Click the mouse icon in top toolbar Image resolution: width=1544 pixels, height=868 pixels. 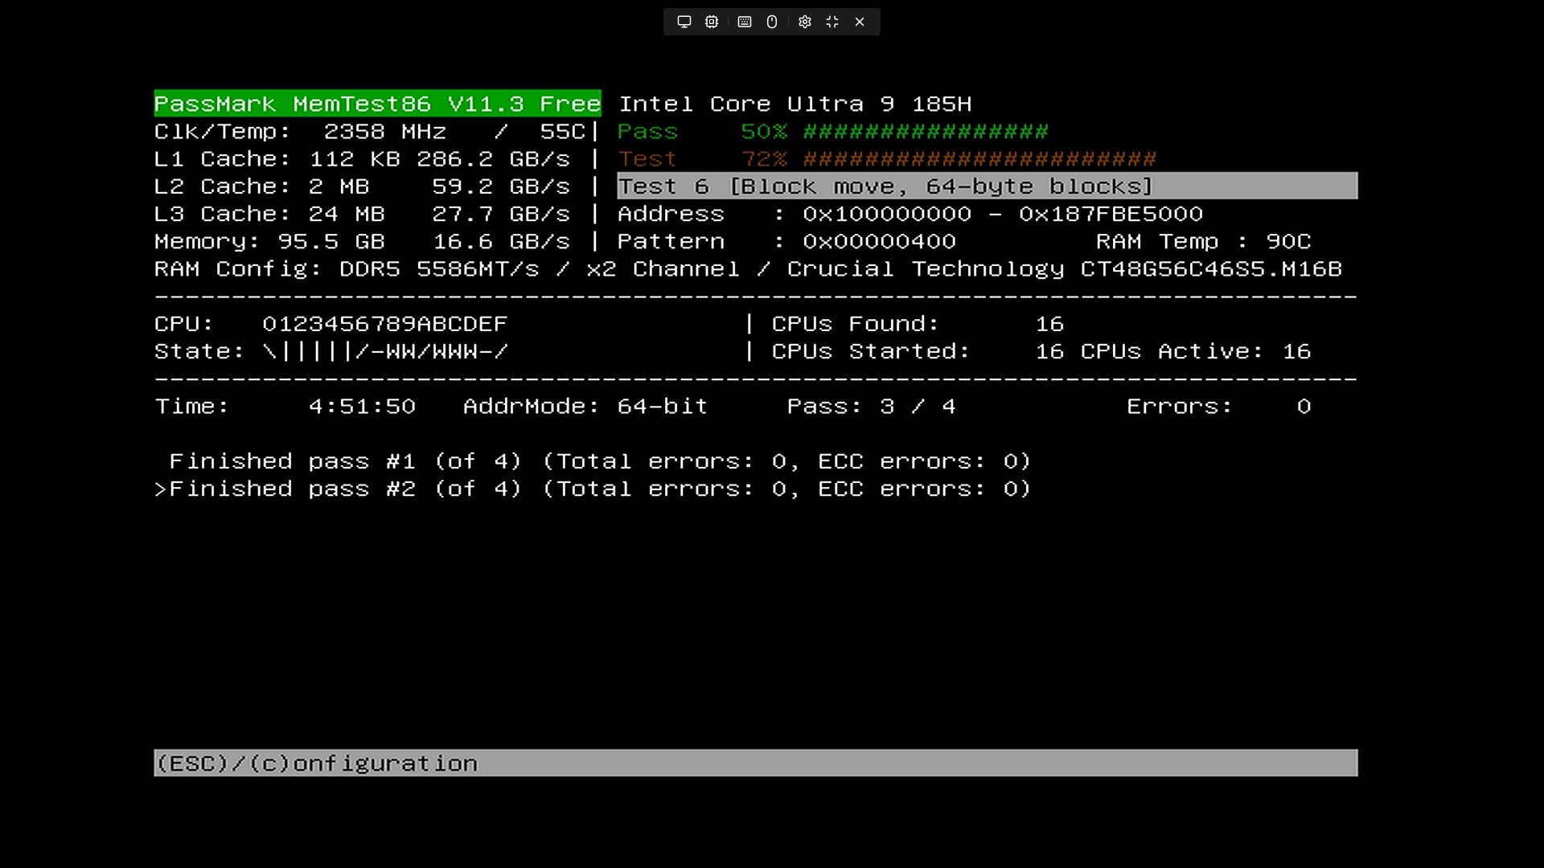[x=772, y=22]
